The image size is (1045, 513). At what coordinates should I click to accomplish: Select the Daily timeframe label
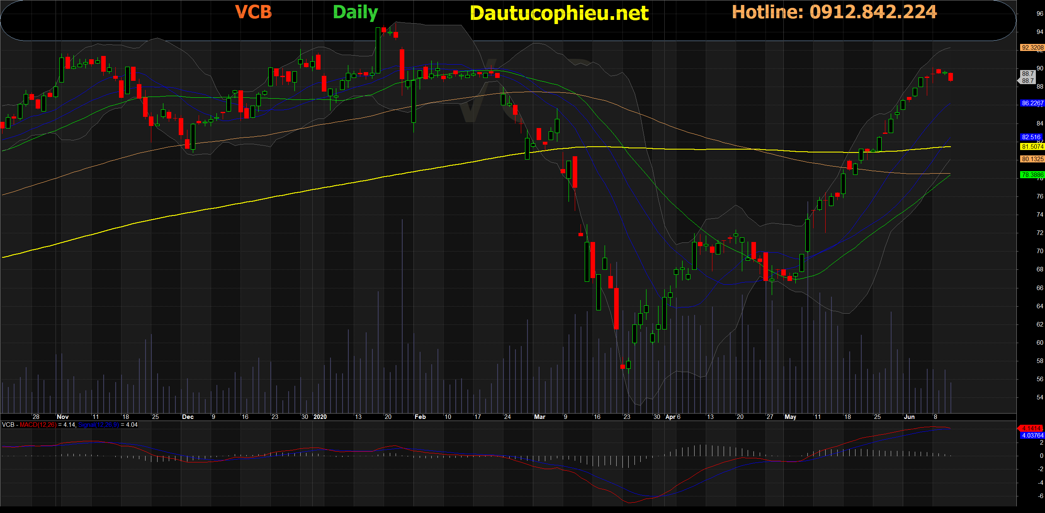(355, 12)
